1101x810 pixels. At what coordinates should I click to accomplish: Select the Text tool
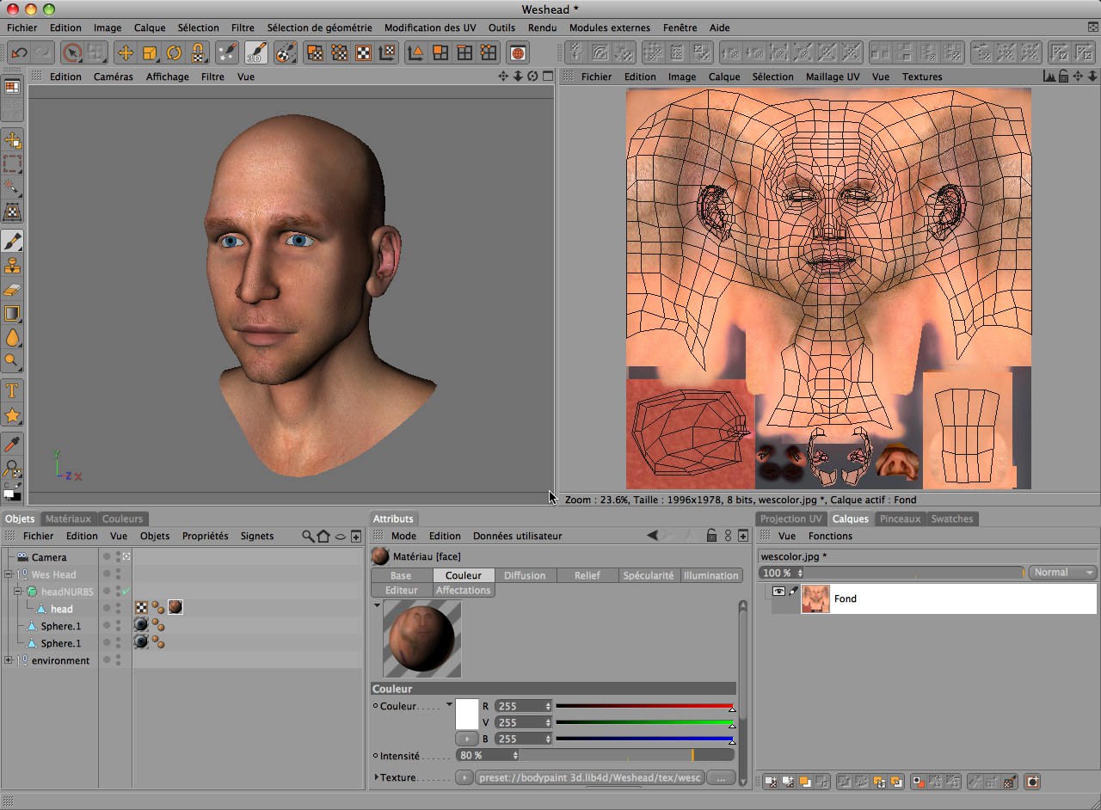pos(12,391)
